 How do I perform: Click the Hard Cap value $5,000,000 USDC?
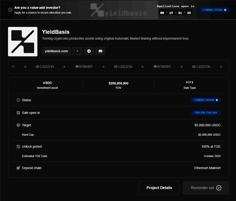tap(209, 135)
